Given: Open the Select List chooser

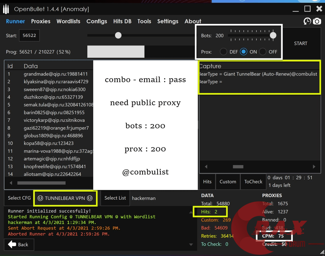Looking at the screenshot, I should point(115,198).
